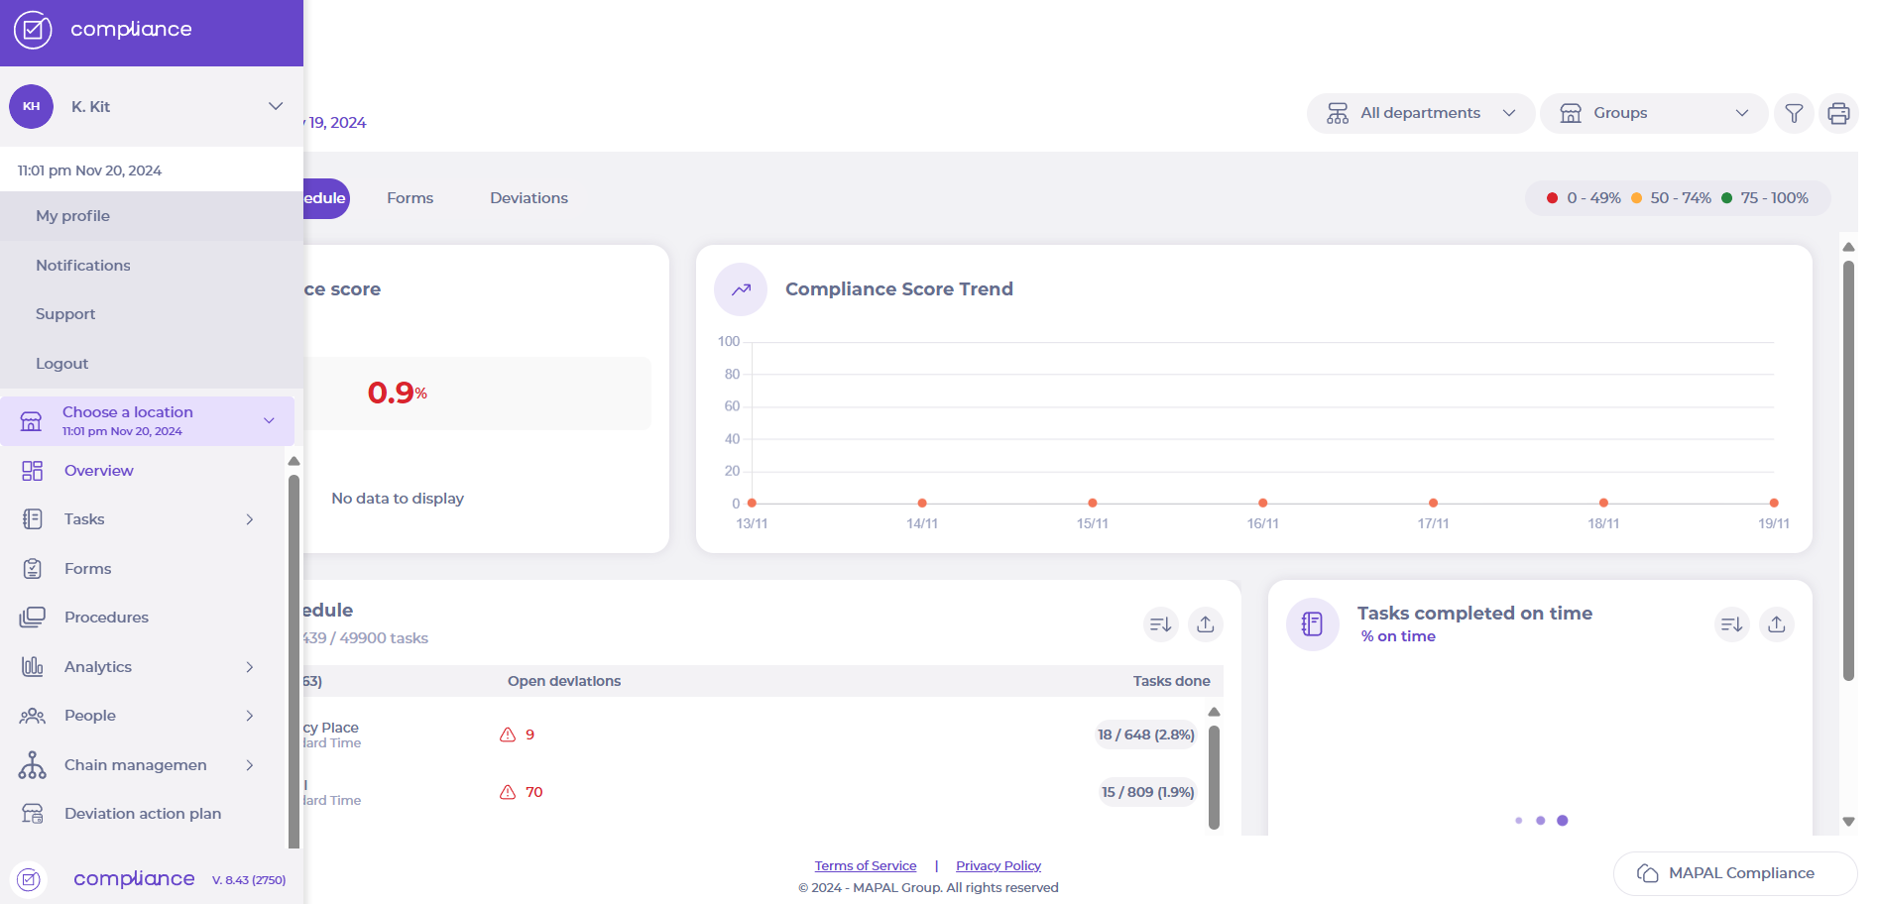Click the 19/11 data point on trend chart
Screen dimensions: 1879x904
[1774, 504]
